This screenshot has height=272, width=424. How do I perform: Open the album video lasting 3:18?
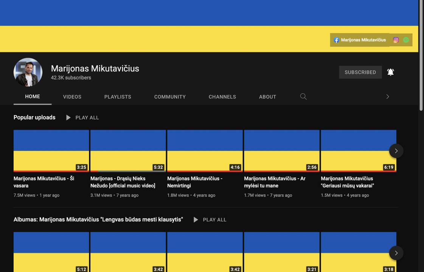click(358, 252)
